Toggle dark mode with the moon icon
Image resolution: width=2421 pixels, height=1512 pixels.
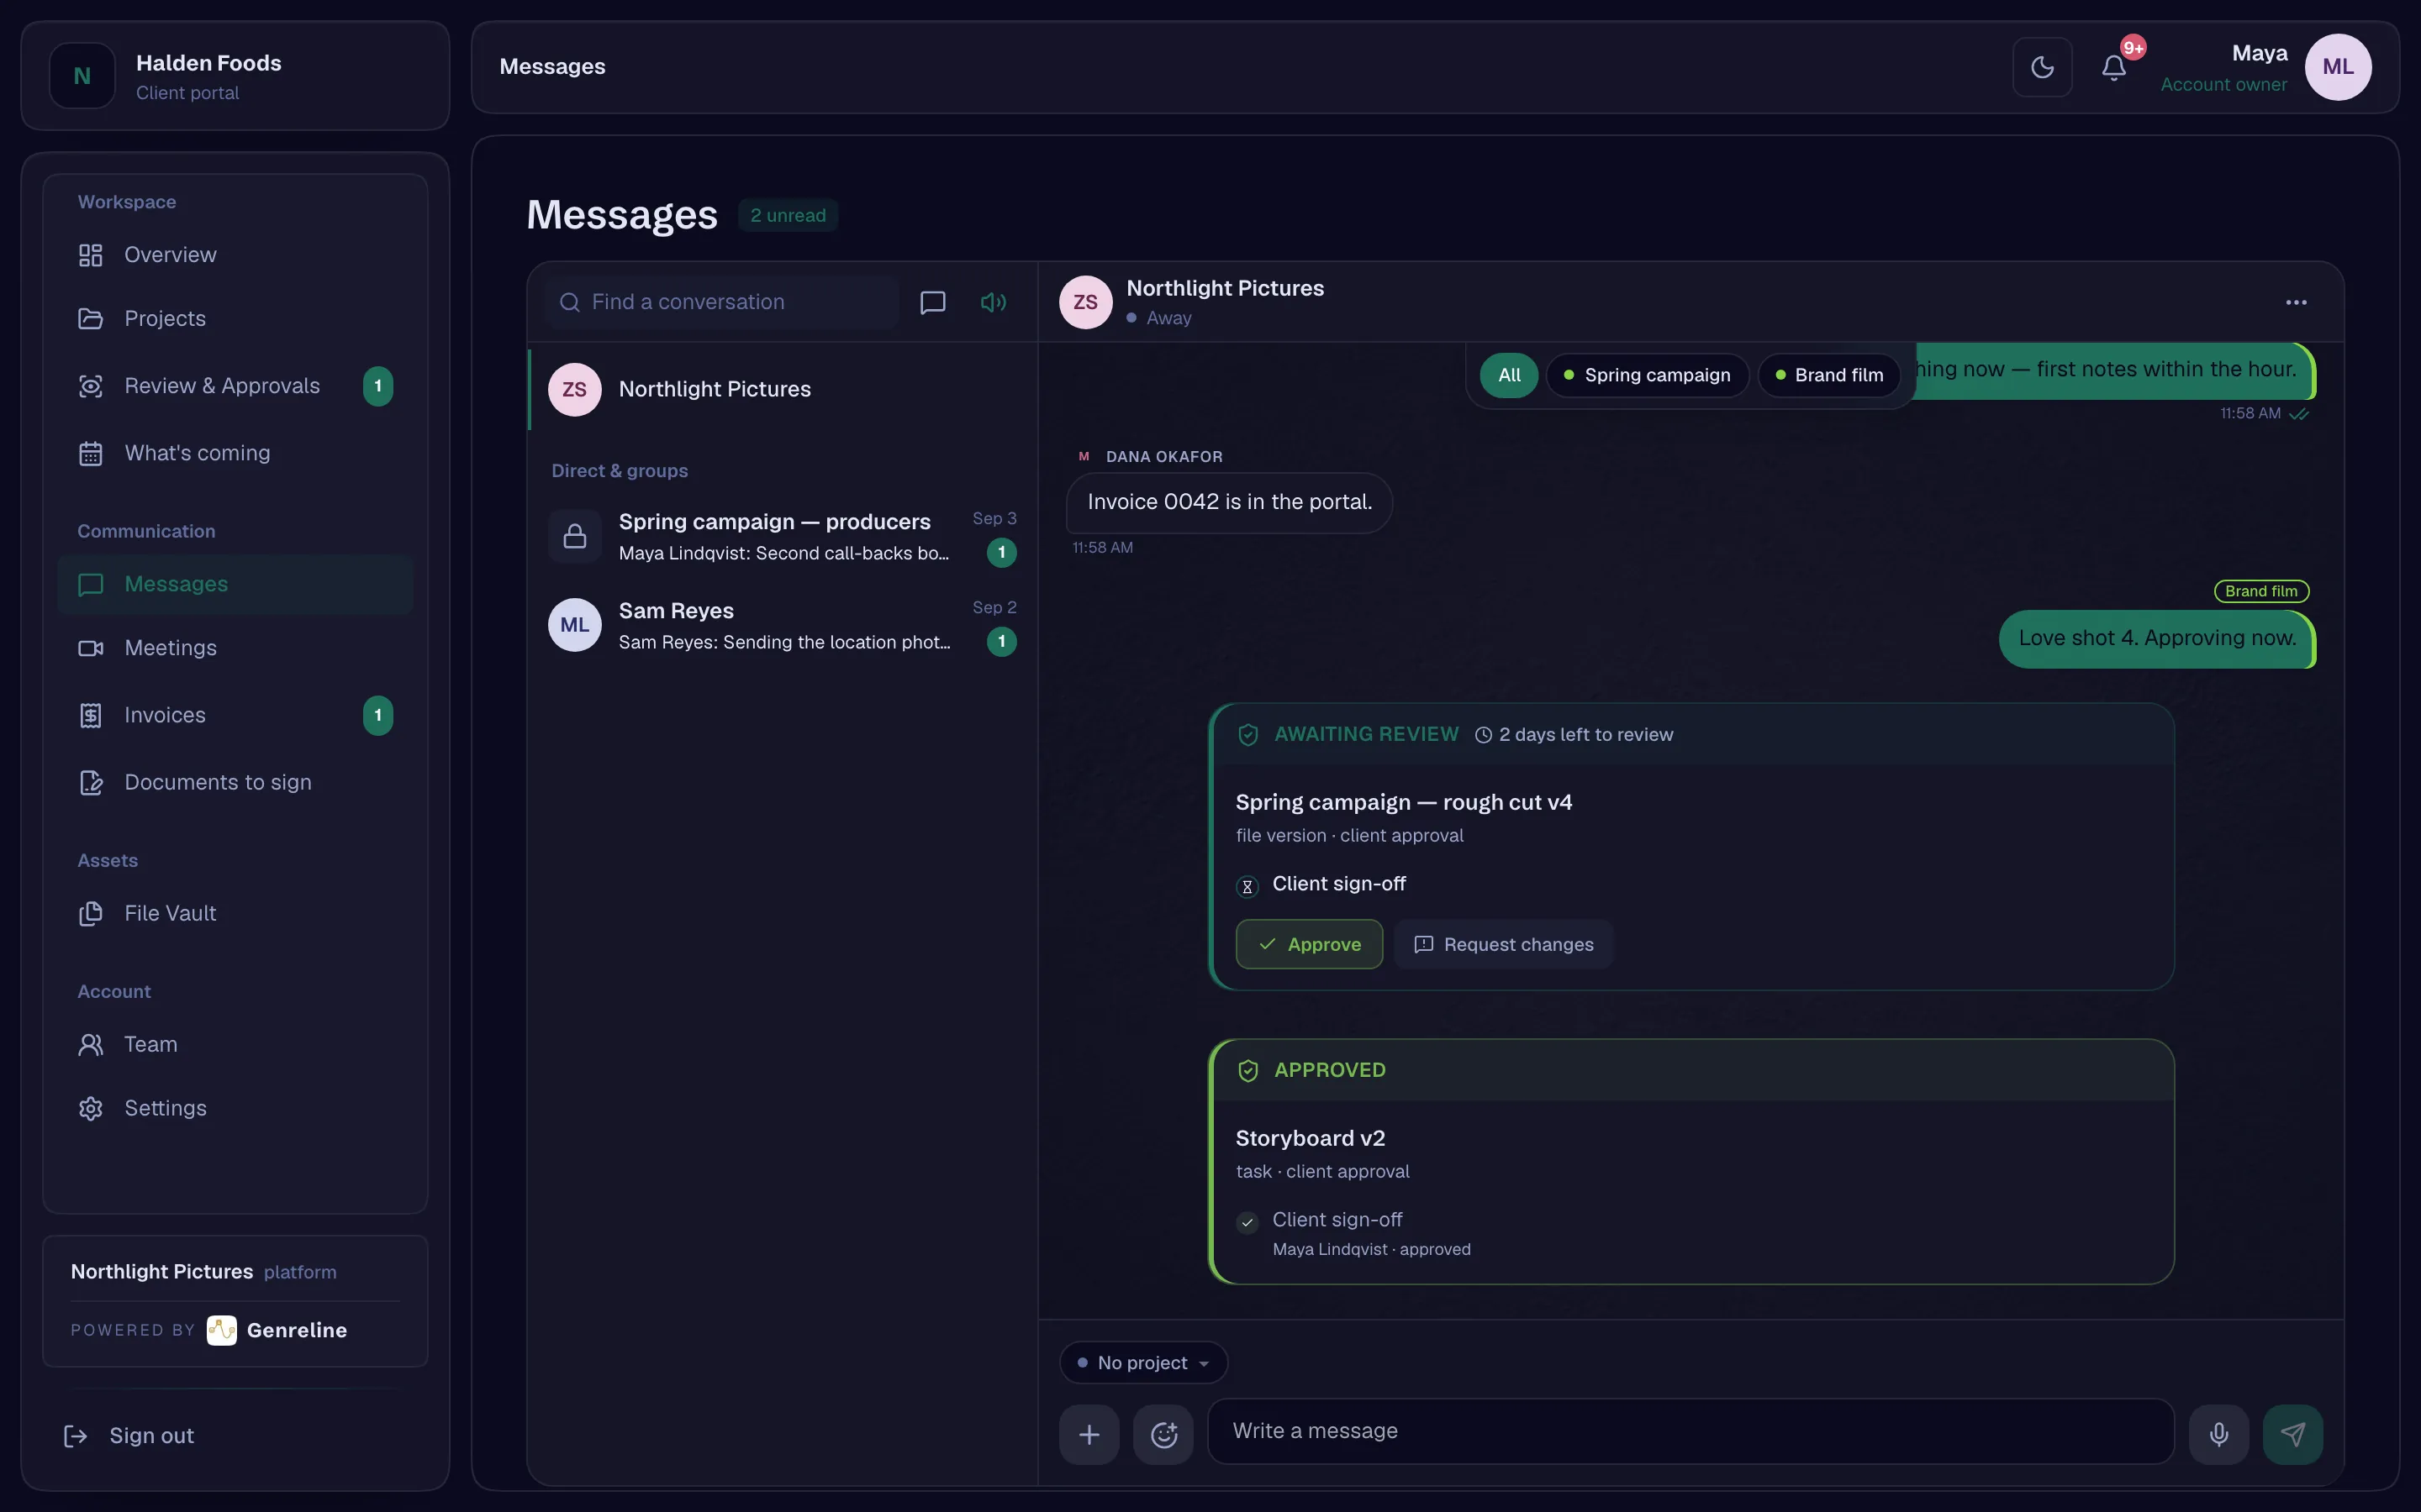[x=2042, y=67]
